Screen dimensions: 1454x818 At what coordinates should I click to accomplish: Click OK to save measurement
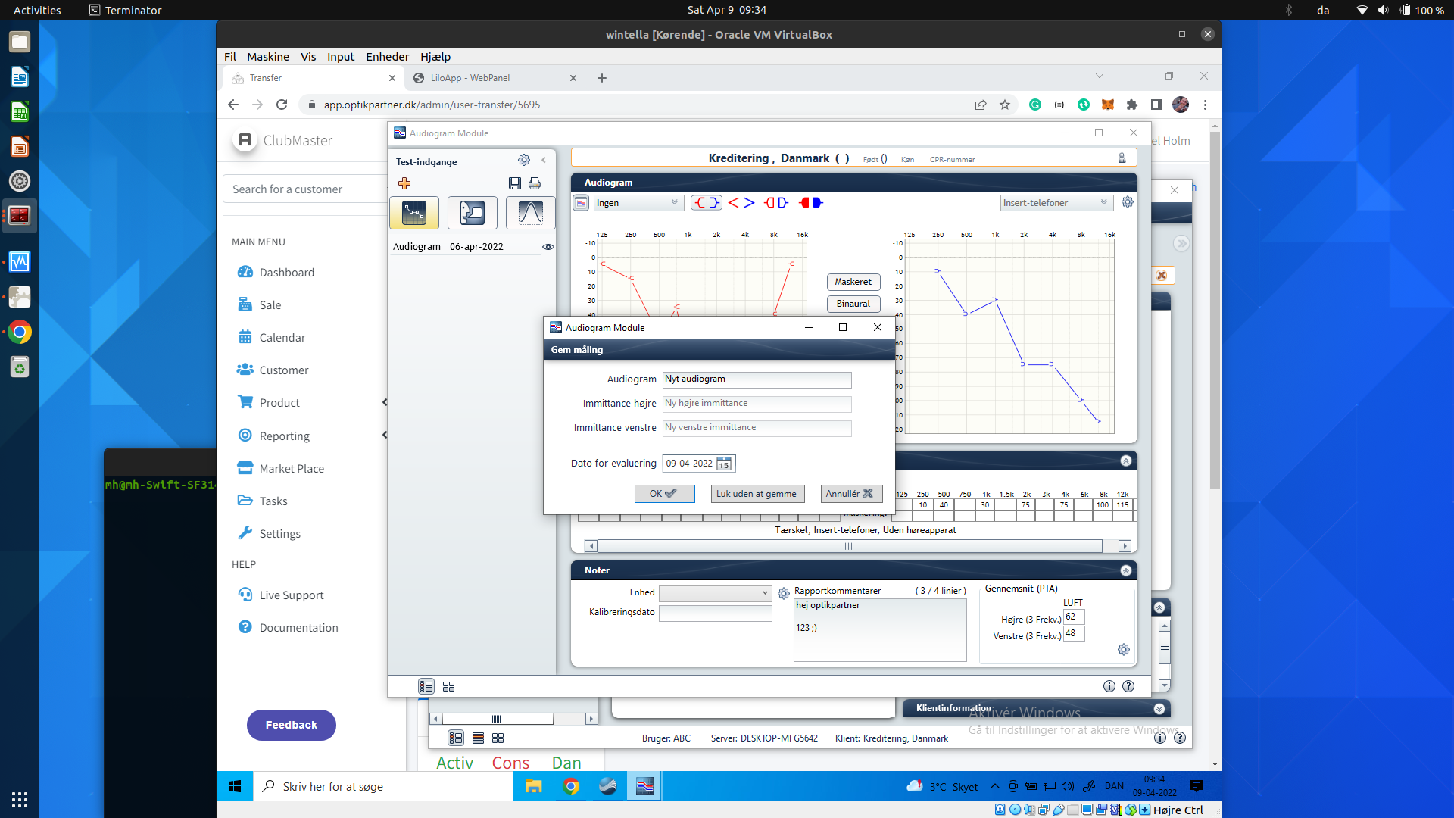[664, 494]
